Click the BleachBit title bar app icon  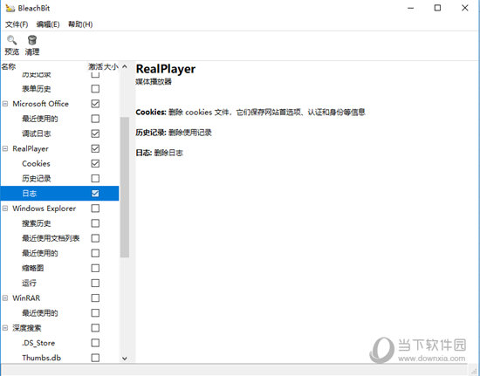10,8
